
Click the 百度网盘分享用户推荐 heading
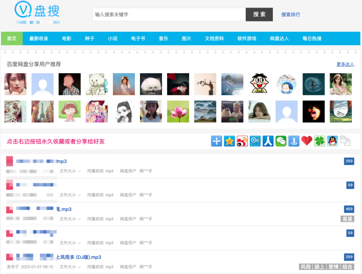point(34,64)
